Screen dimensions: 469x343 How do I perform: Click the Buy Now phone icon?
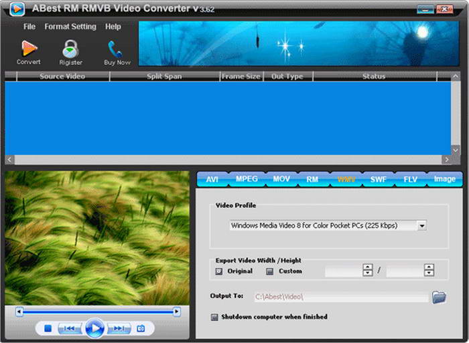click(x=115, y=49)
